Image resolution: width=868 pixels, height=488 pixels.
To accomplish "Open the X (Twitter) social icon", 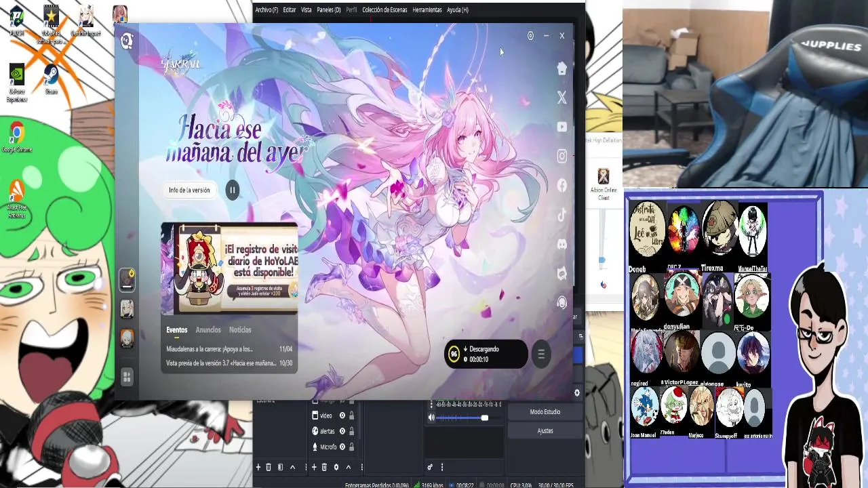I will point(561,98).
